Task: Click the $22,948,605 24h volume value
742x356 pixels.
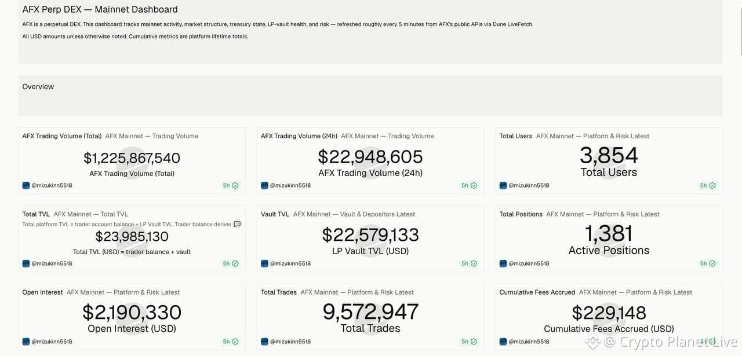Action: (x=370, y=157)
